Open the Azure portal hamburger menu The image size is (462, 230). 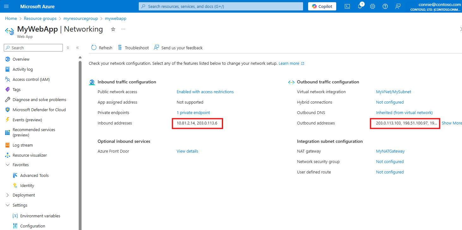(6, 6)
